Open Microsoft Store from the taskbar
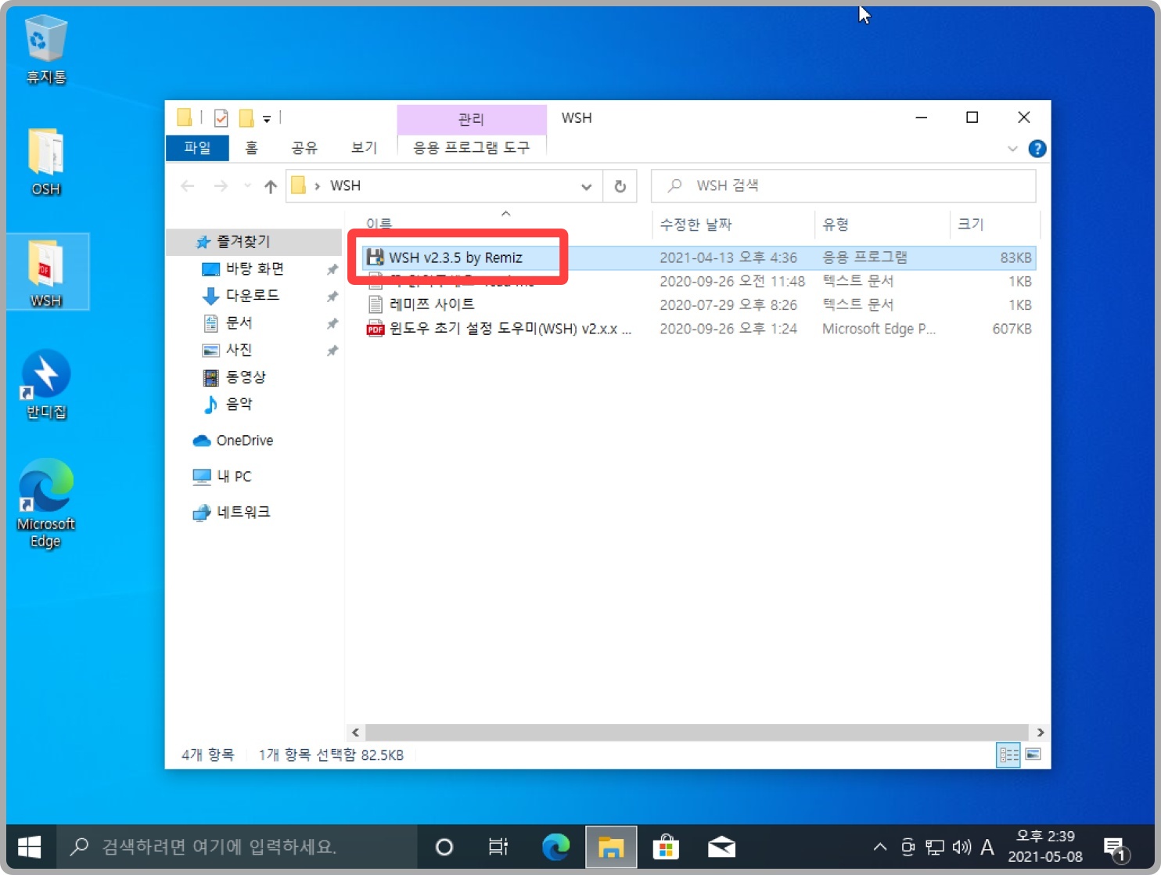The height and width of the screenshot is (875, 1161). [666, 847]
